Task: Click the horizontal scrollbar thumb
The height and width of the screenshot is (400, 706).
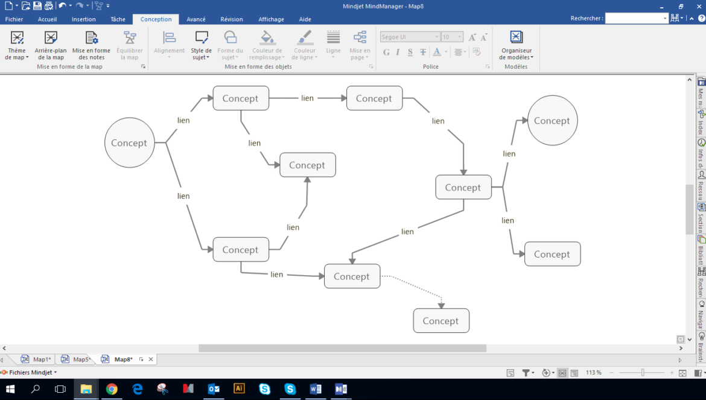Action: 342,348
